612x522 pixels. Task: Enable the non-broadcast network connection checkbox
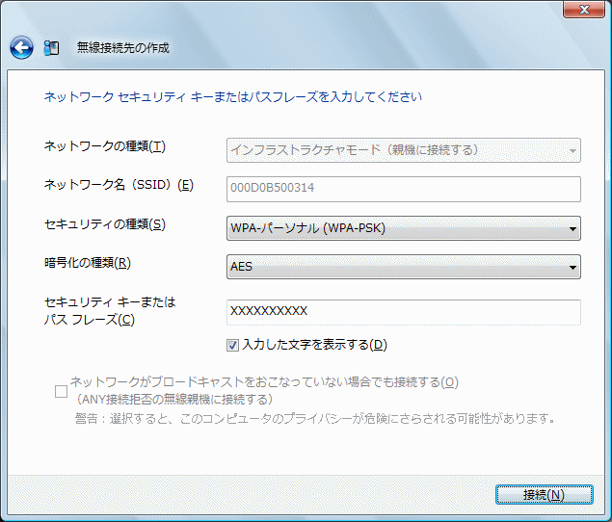pyautogui.click(x=61, y=390)
